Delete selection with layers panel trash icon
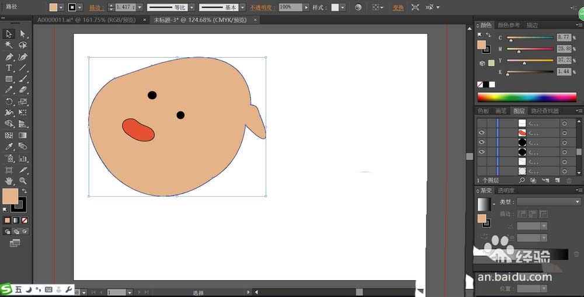The image size is (584, 297). point(569,181)
